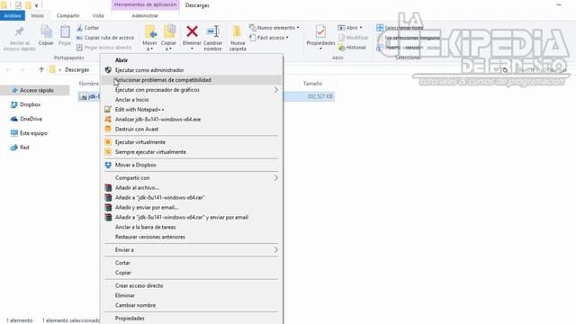Viewport: 576px width, 324px height.
Task: Expand the Enviar a submenu
Action: (x=192, y=250)
